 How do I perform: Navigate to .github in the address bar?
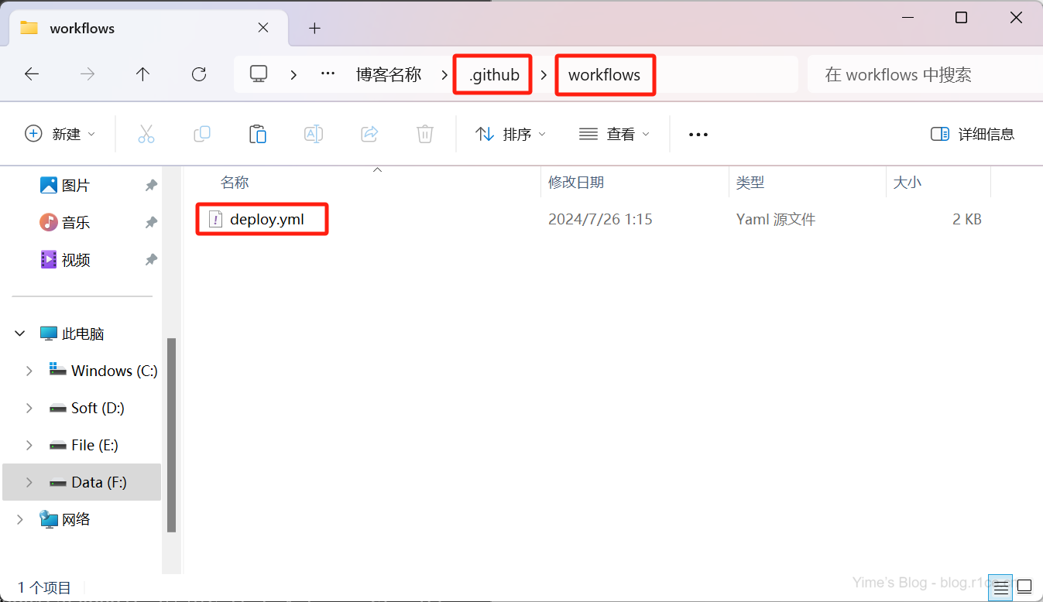point(494,75)
